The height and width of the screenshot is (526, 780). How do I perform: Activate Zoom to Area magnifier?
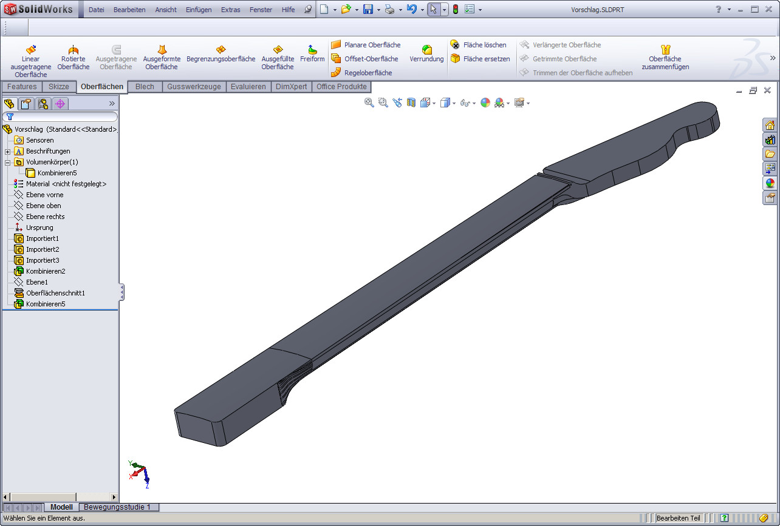(383, 103)
